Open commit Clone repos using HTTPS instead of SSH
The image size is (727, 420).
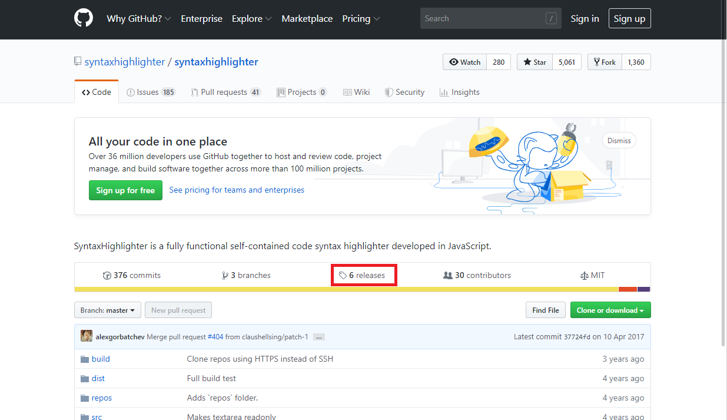pyautogui.click(x=260, y=359)
